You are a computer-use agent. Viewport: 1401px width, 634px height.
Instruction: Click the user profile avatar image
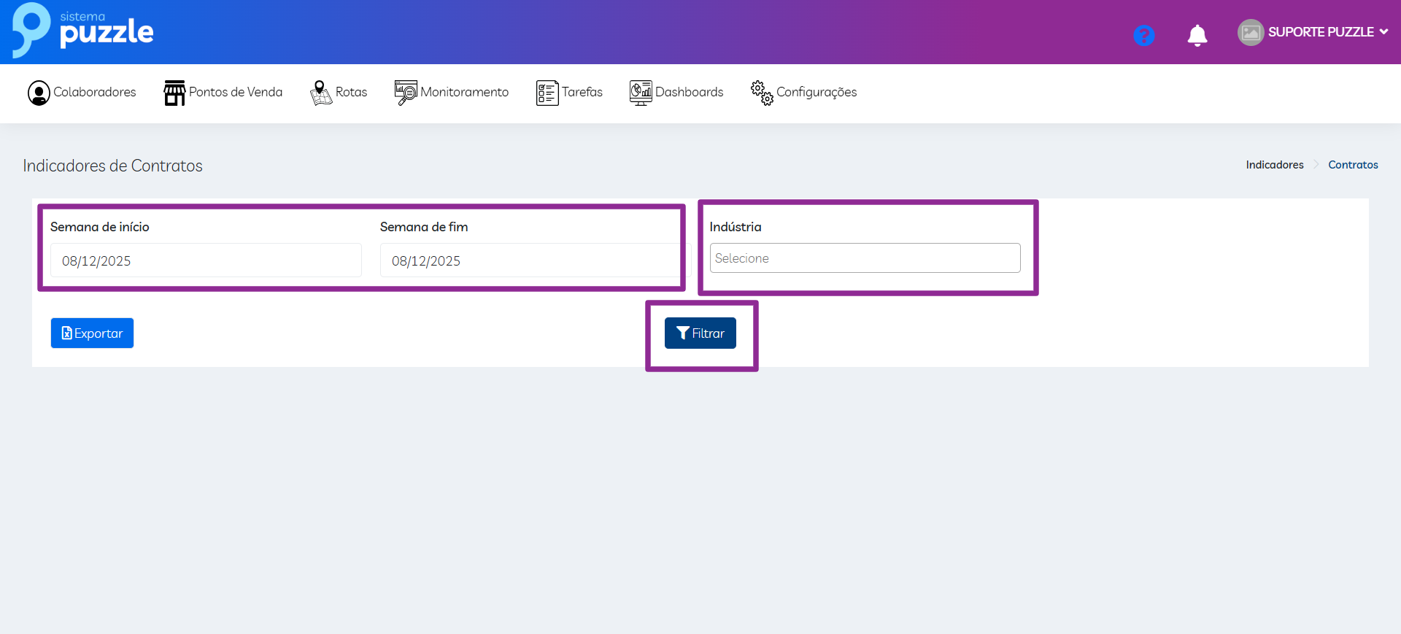[x=1250, y=32]
